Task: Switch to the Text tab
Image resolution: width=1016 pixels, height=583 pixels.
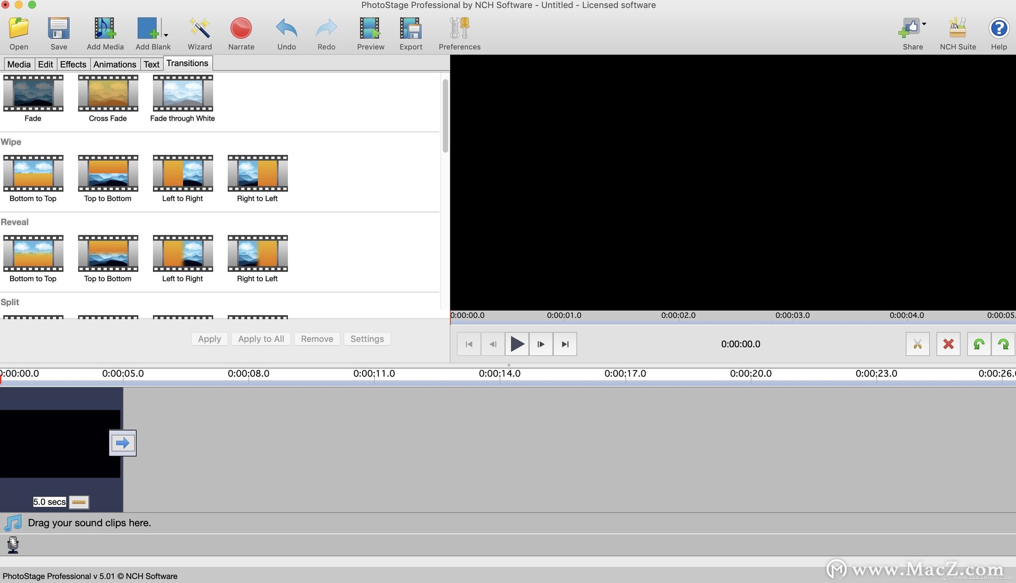Action: tap(151, 64)
